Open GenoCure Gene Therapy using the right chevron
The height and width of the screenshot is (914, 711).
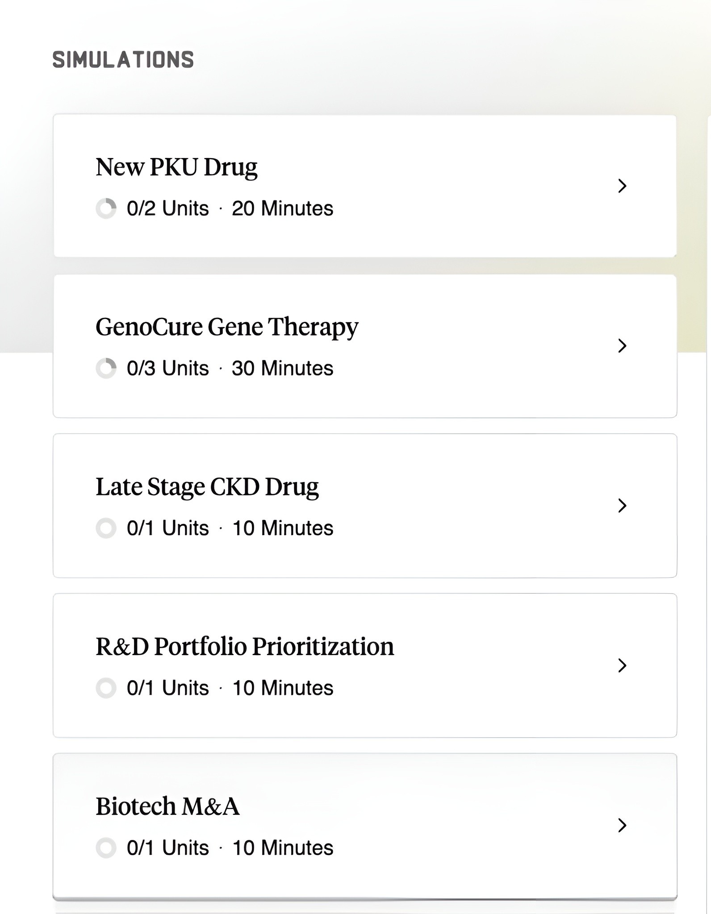(622, 345)
